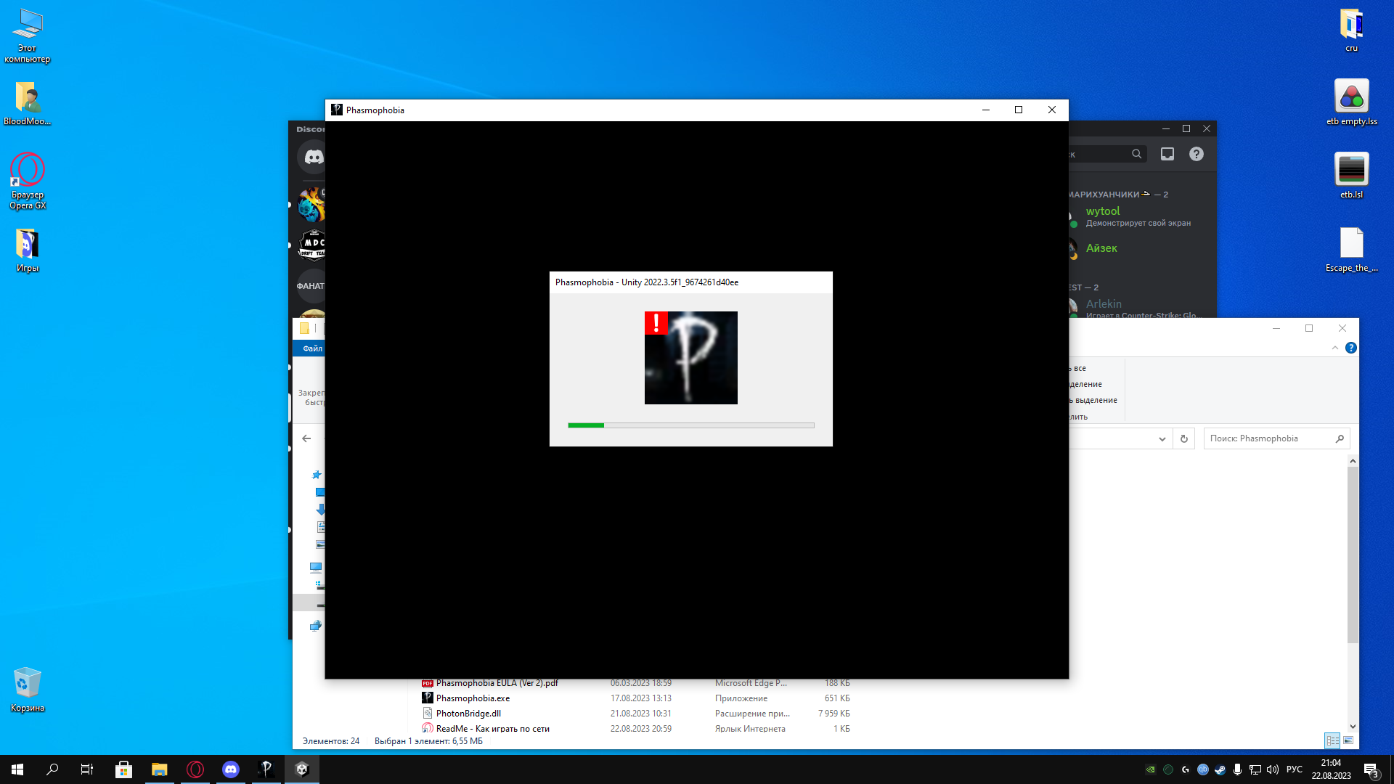Open Task View on the taskbar
1394x784 pixels.
pyautogui.click(x=87, y=769)
